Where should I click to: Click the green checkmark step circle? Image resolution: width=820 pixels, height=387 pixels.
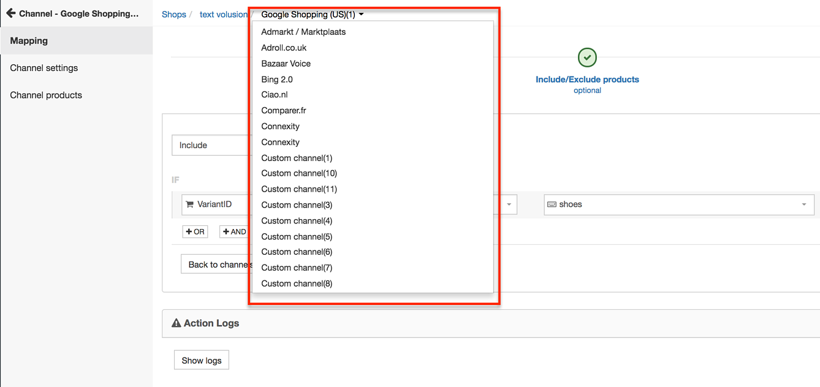click(x=587, y=58)
